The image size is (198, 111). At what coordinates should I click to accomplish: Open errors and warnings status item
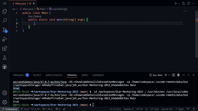click(47, 109)
